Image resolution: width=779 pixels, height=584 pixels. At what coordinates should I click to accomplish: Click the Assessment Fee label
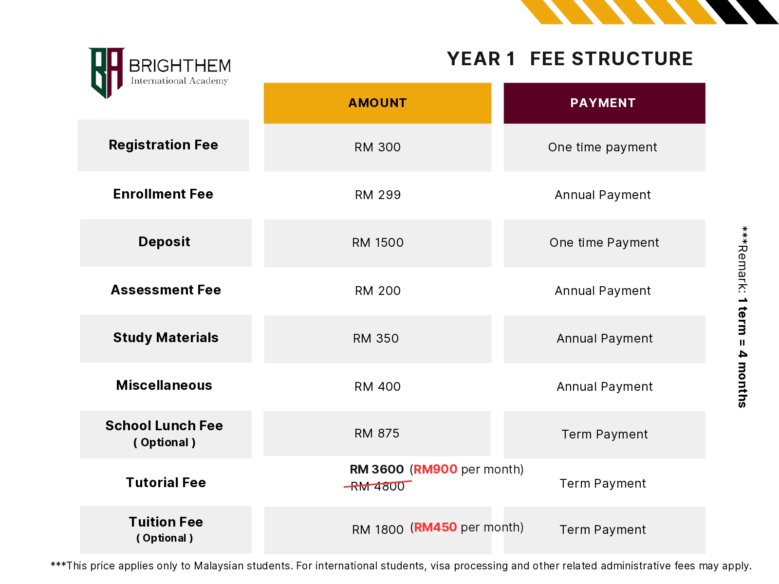166,290
